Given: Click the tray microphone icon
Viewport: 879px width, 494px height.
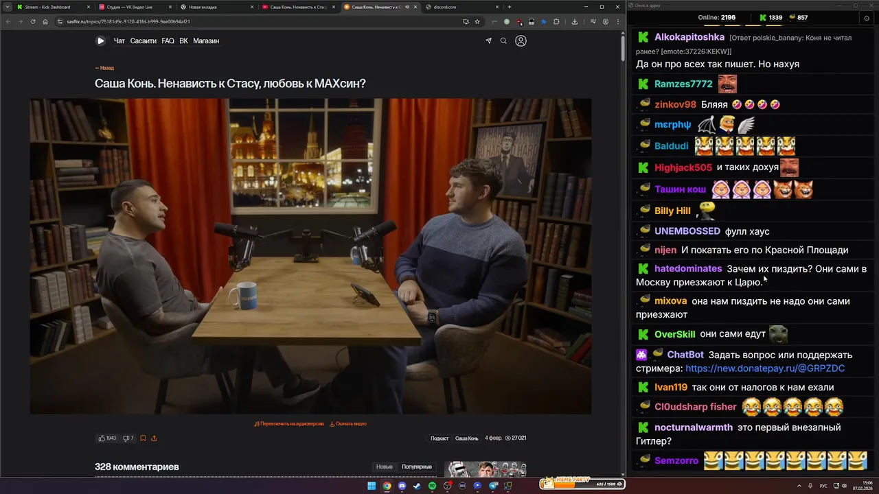Looking at the screenshot, I should 810,486.
